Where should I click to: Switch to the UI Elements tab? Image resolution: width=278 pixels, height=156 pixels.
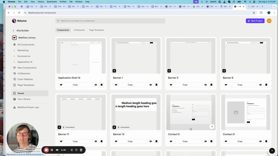coord(79,30)
